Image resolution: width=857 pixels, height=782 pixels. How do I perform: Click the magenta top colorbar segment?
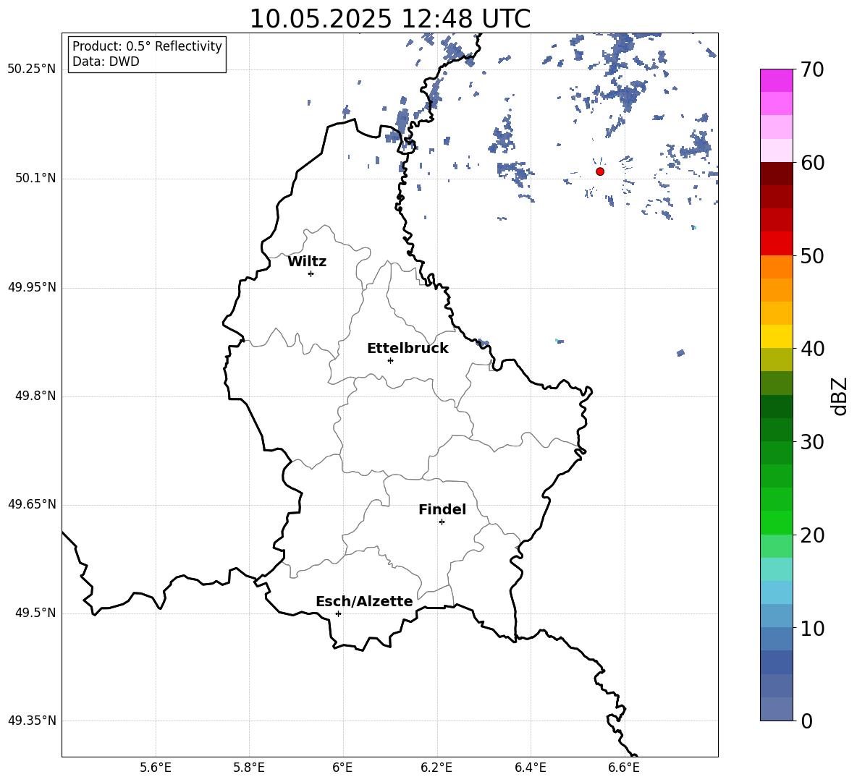pyautogui.click(x=776, y=80)
